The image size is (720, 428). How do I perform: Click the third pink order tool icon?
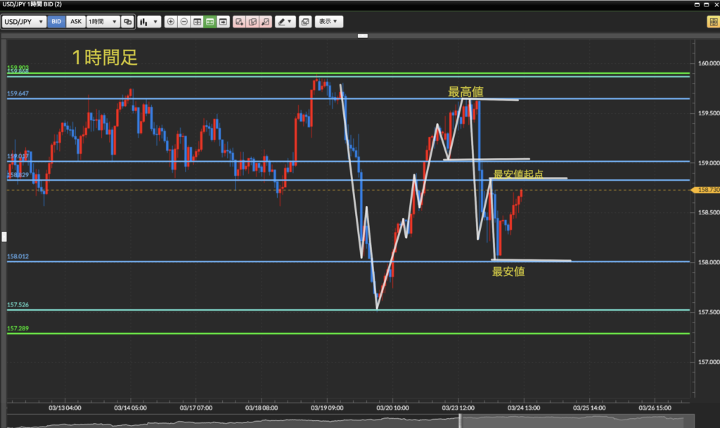pyautogui.click(x=266, y=22)
